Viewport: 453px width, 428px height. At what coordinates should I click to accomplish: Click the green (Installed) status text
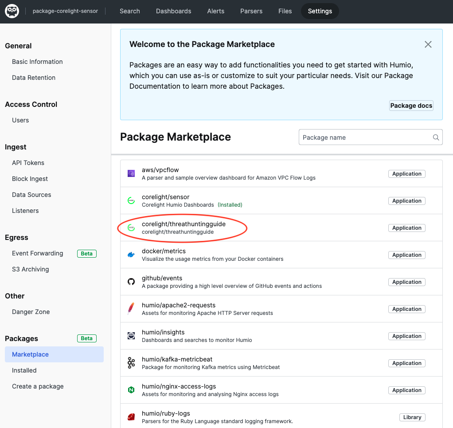point(230,204)
